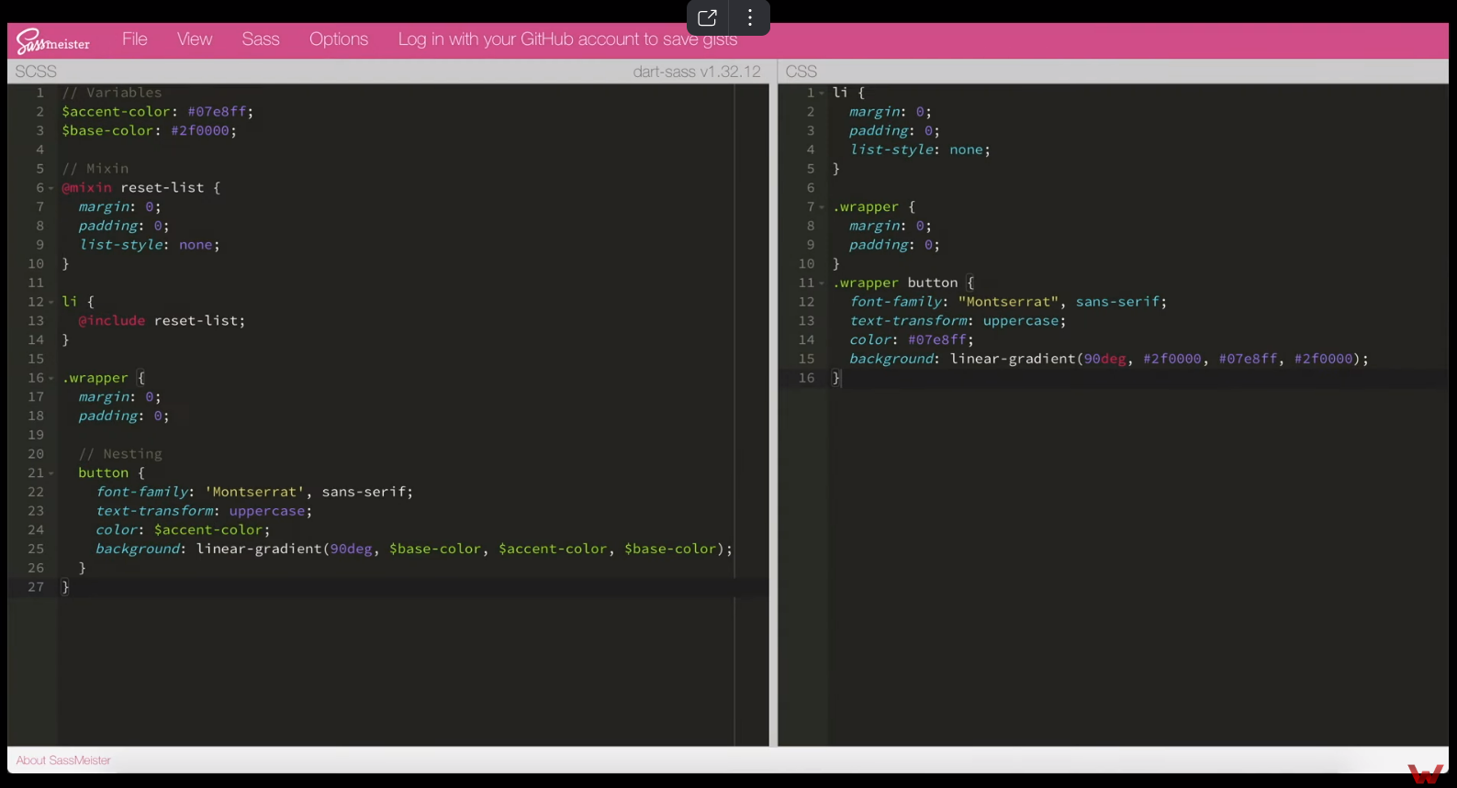Collapse the li block at SCSS line 12

click(51, 302)
